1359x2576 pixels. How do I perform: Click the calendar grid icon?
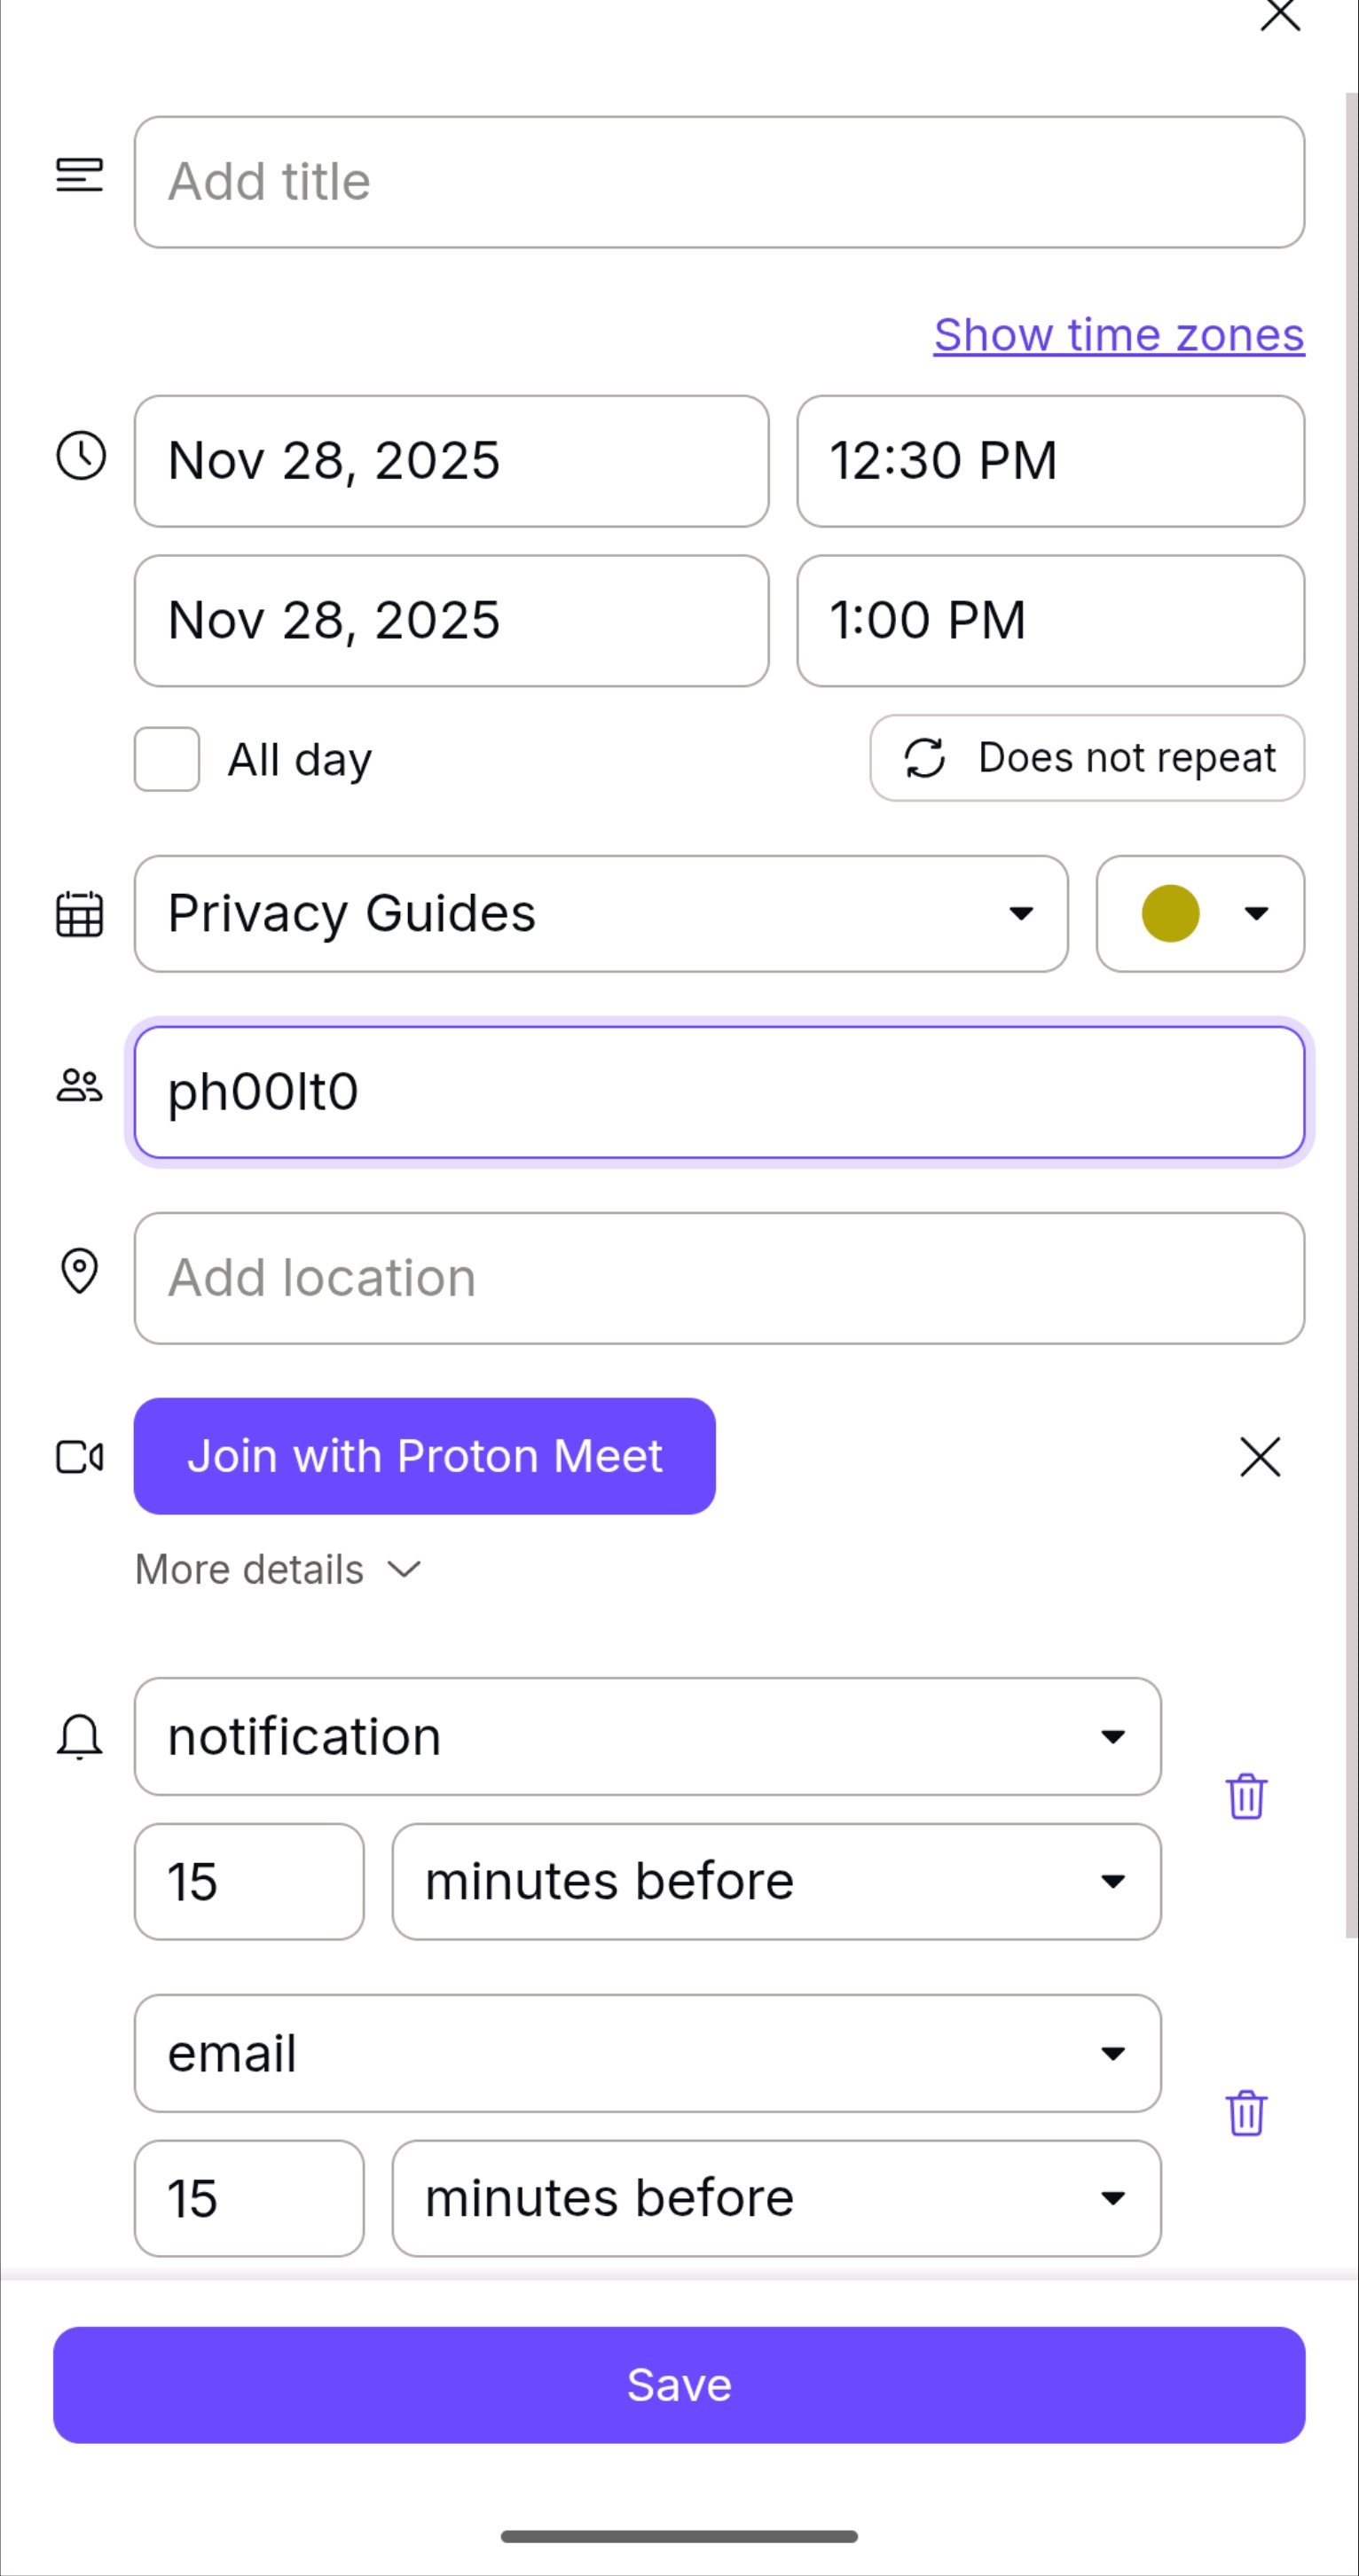tap(80, 914)
